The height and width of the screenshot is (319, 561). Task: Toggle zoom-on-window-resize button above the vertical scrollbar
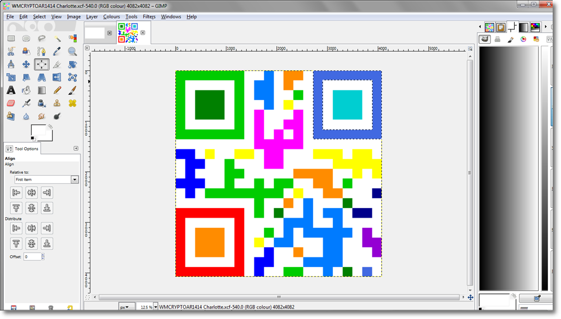(470, 49)
